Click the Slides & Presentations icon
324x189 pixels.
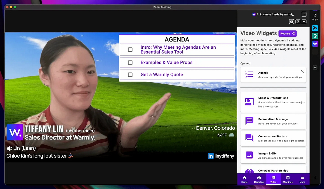pos(249,102)
